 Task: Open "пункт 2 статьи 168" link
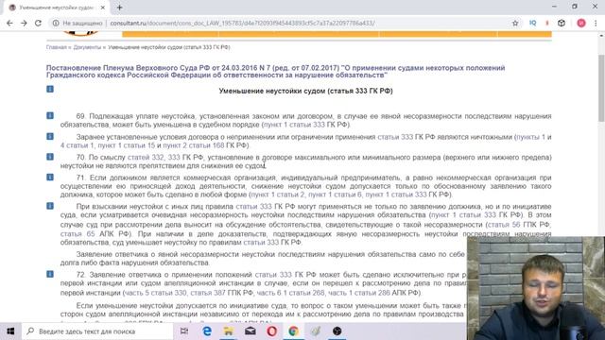[x=193, y=145]
